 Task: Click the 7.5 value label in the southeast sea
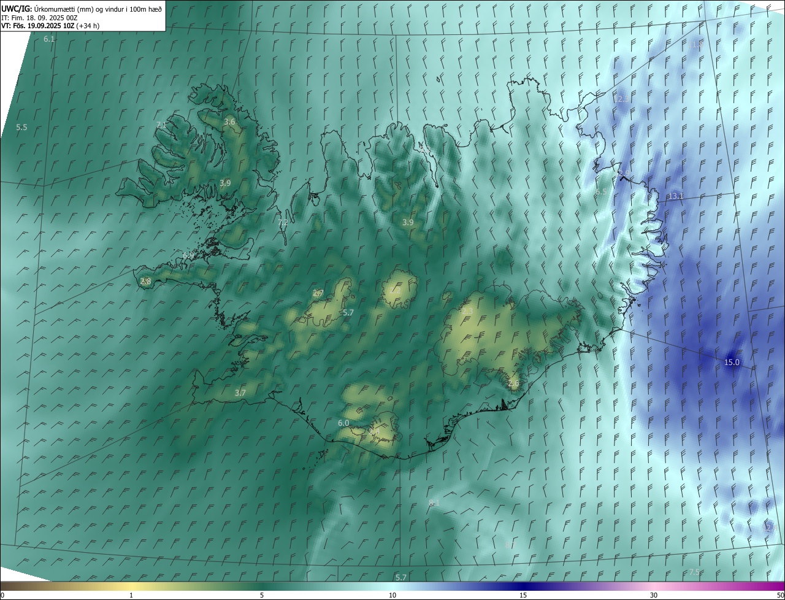click(x=694, y=572)
